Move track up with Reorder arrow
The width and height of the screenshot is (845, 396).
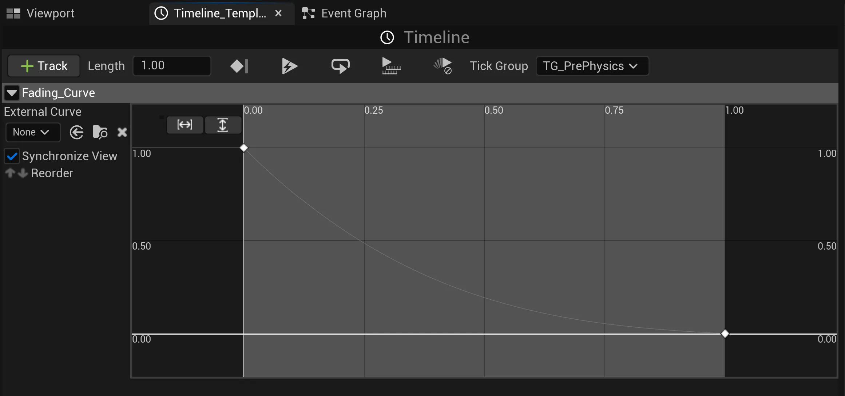coord(10,173)
